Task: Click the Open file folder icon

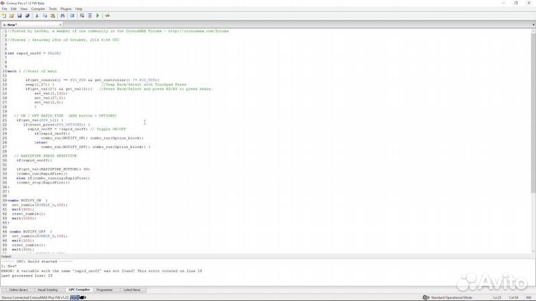Action: pos(12,16)
